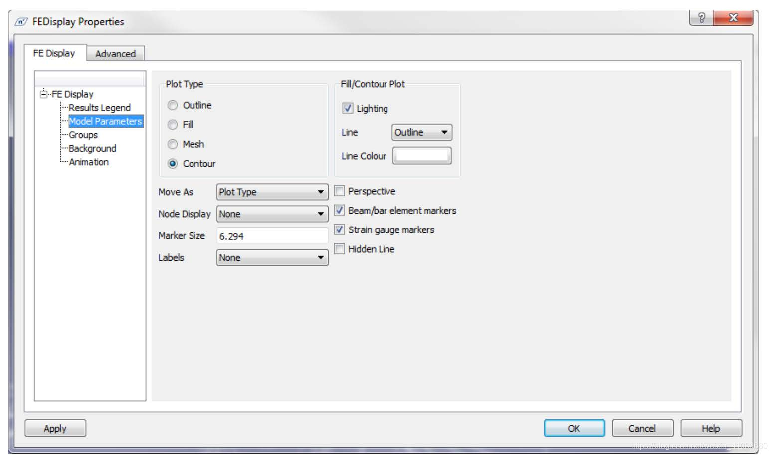Image resolution: width=772 pixels, height=455 pixels.
Task: Disable the Lighting checkbox
Action: 347,108
